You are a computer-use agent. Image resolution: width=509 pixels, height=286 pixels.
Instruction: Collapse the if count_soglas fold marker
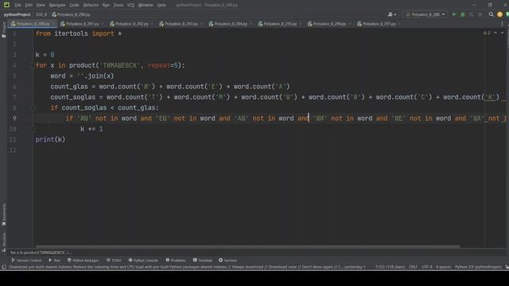point(33,108)
